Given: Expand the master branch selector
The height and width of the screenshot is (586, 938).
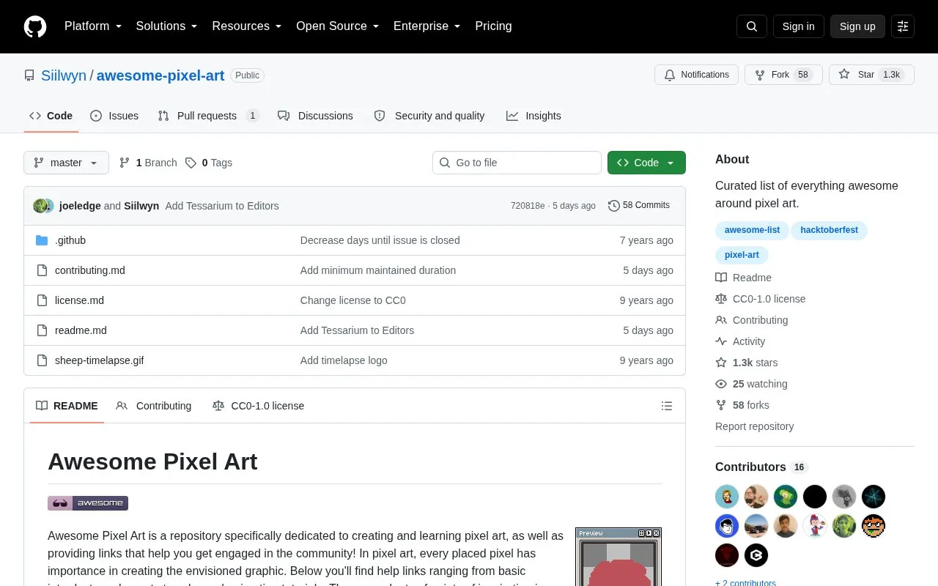Looking at the screenshot, I should click(x=66, y=163).
